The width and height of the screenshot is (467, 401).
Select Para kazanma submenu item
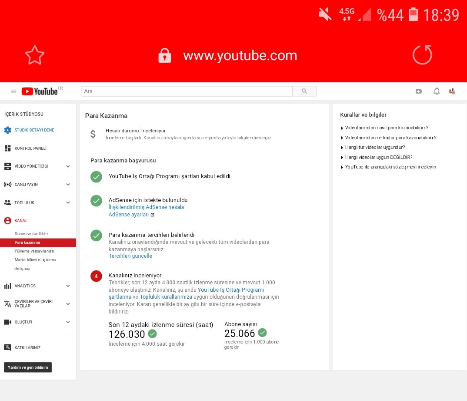point(38,243)
